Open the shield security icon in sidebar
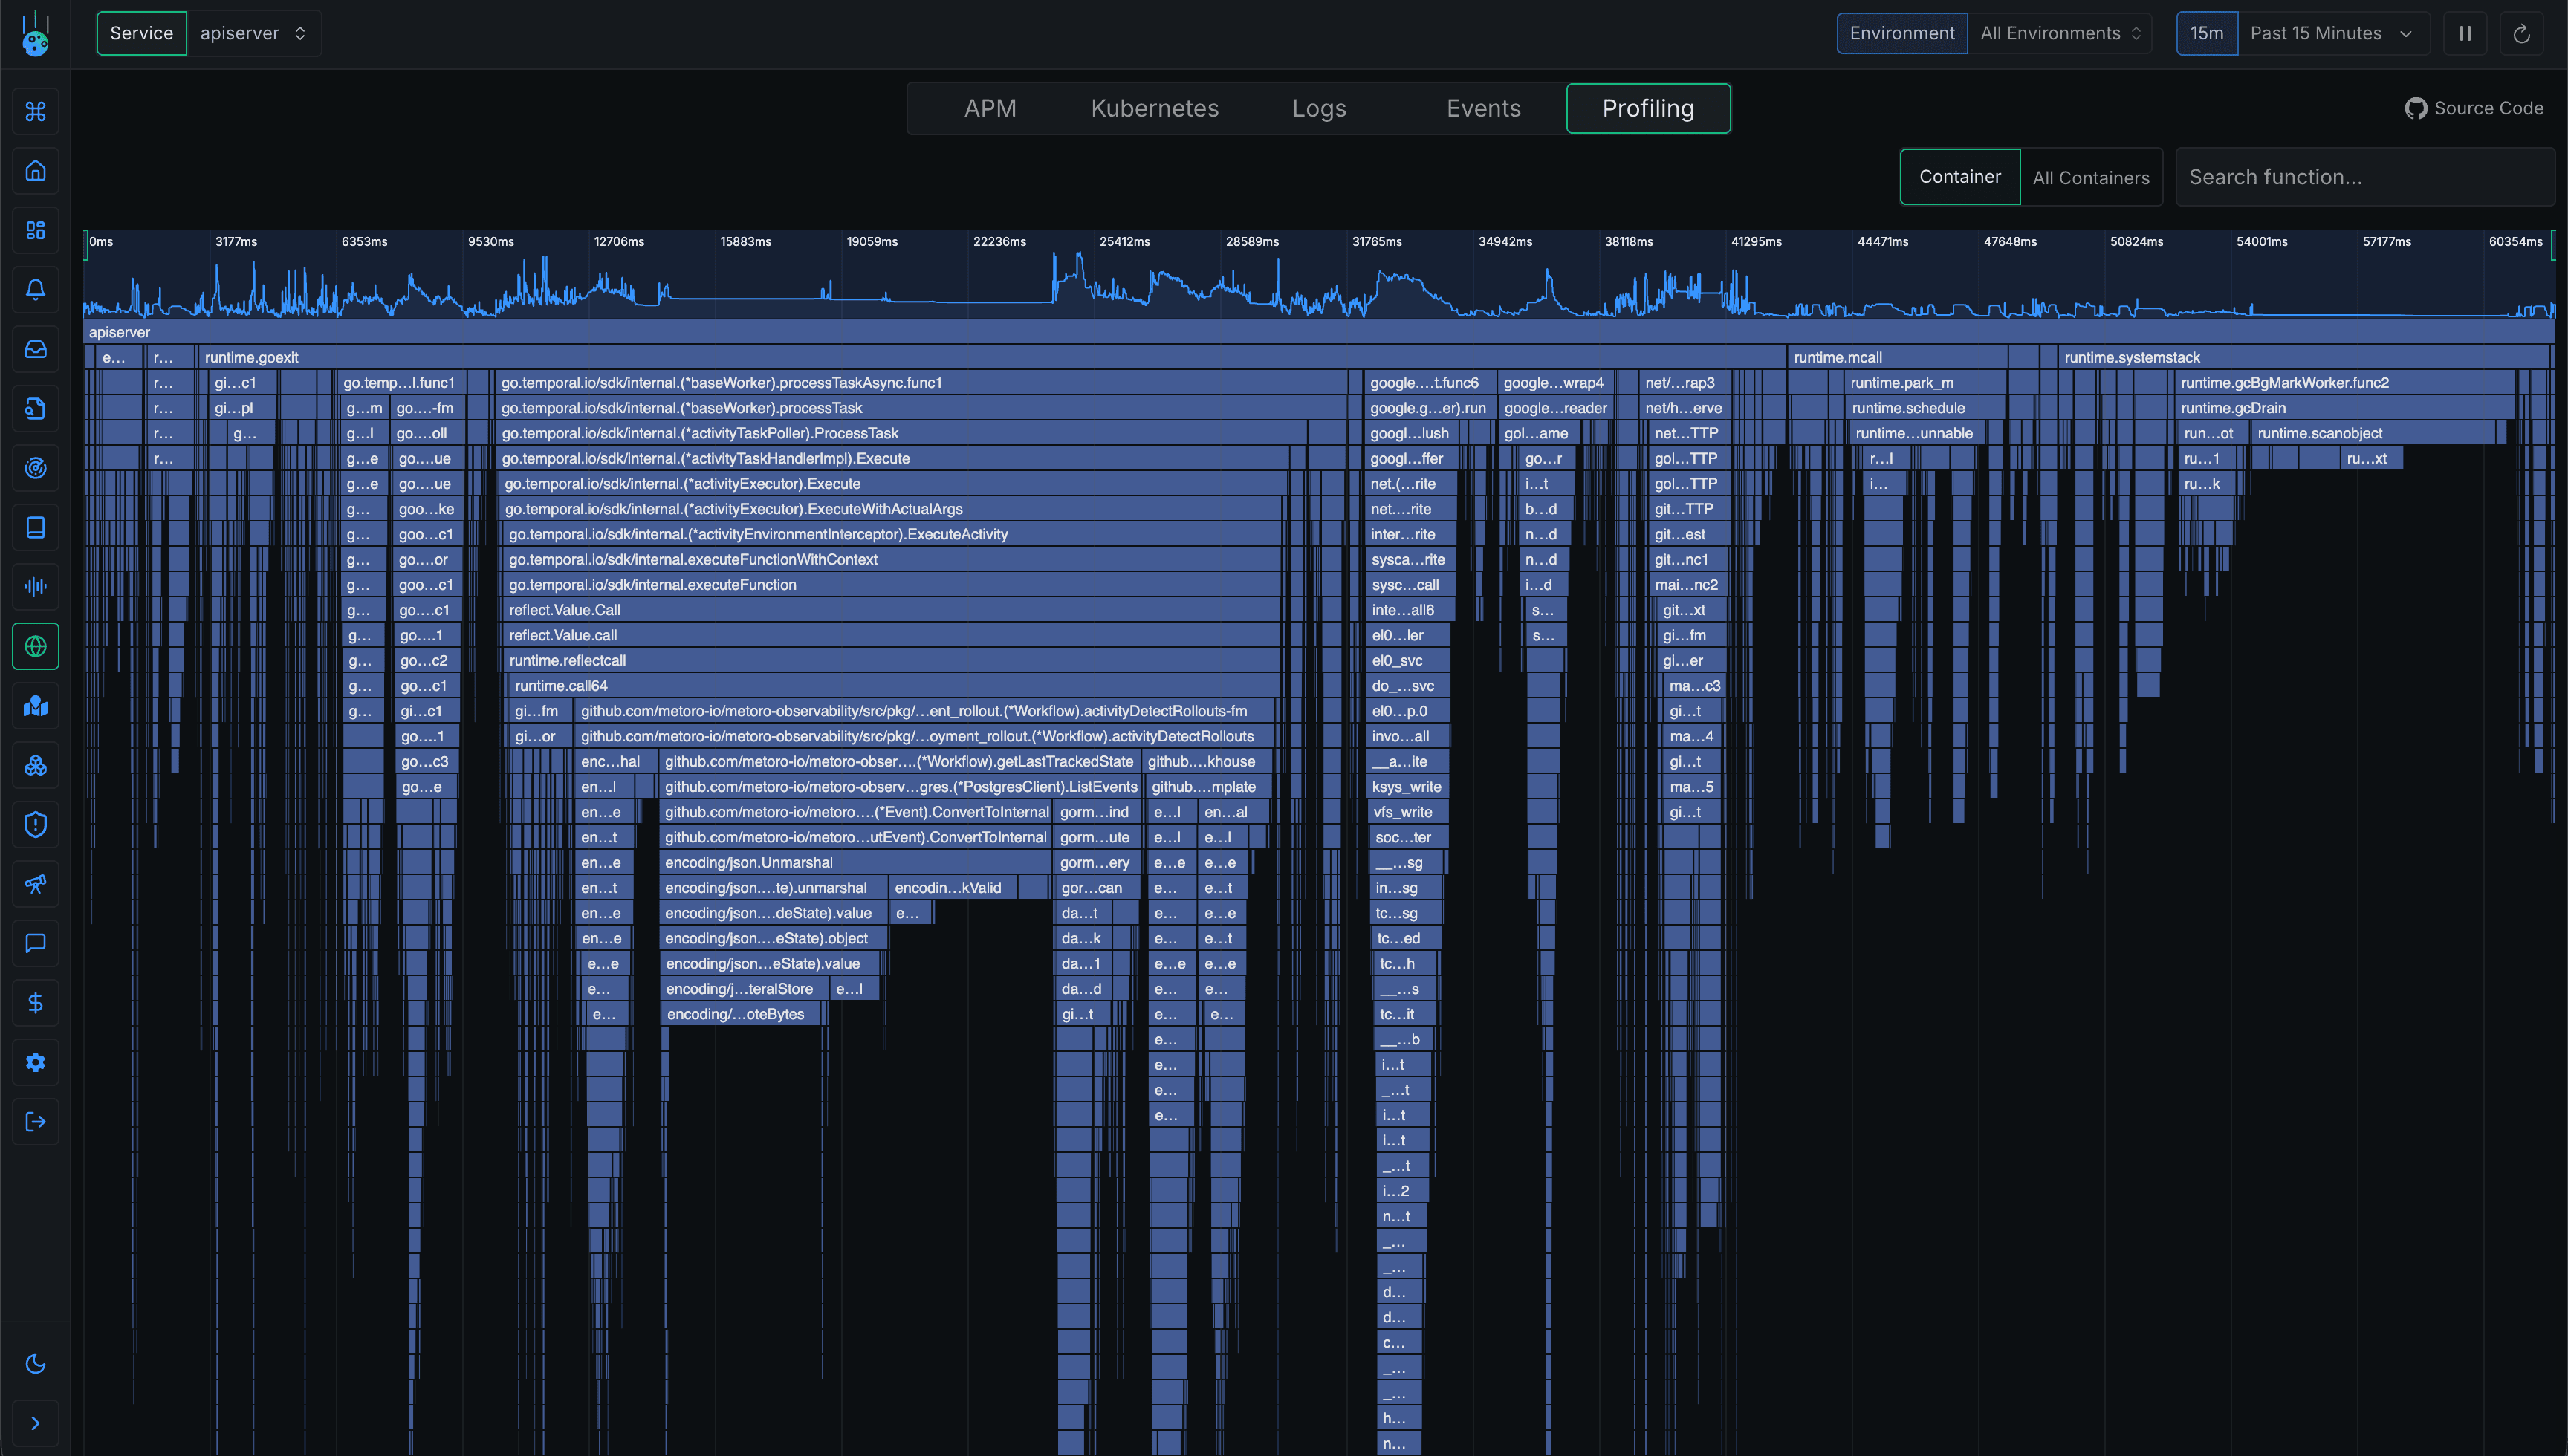 pyautogui.click(x=35, y=824)
